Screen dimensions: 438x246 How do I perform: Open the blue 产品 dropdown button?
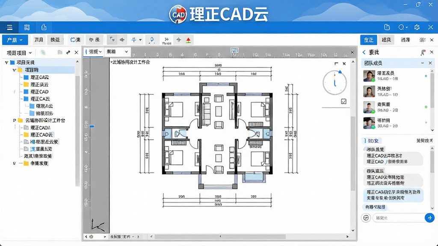tap(15, 40)
